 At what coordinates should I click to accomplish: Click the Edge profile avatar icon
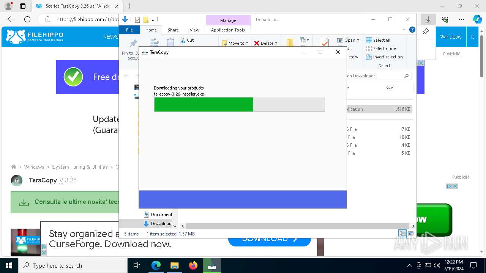(8, 6)
